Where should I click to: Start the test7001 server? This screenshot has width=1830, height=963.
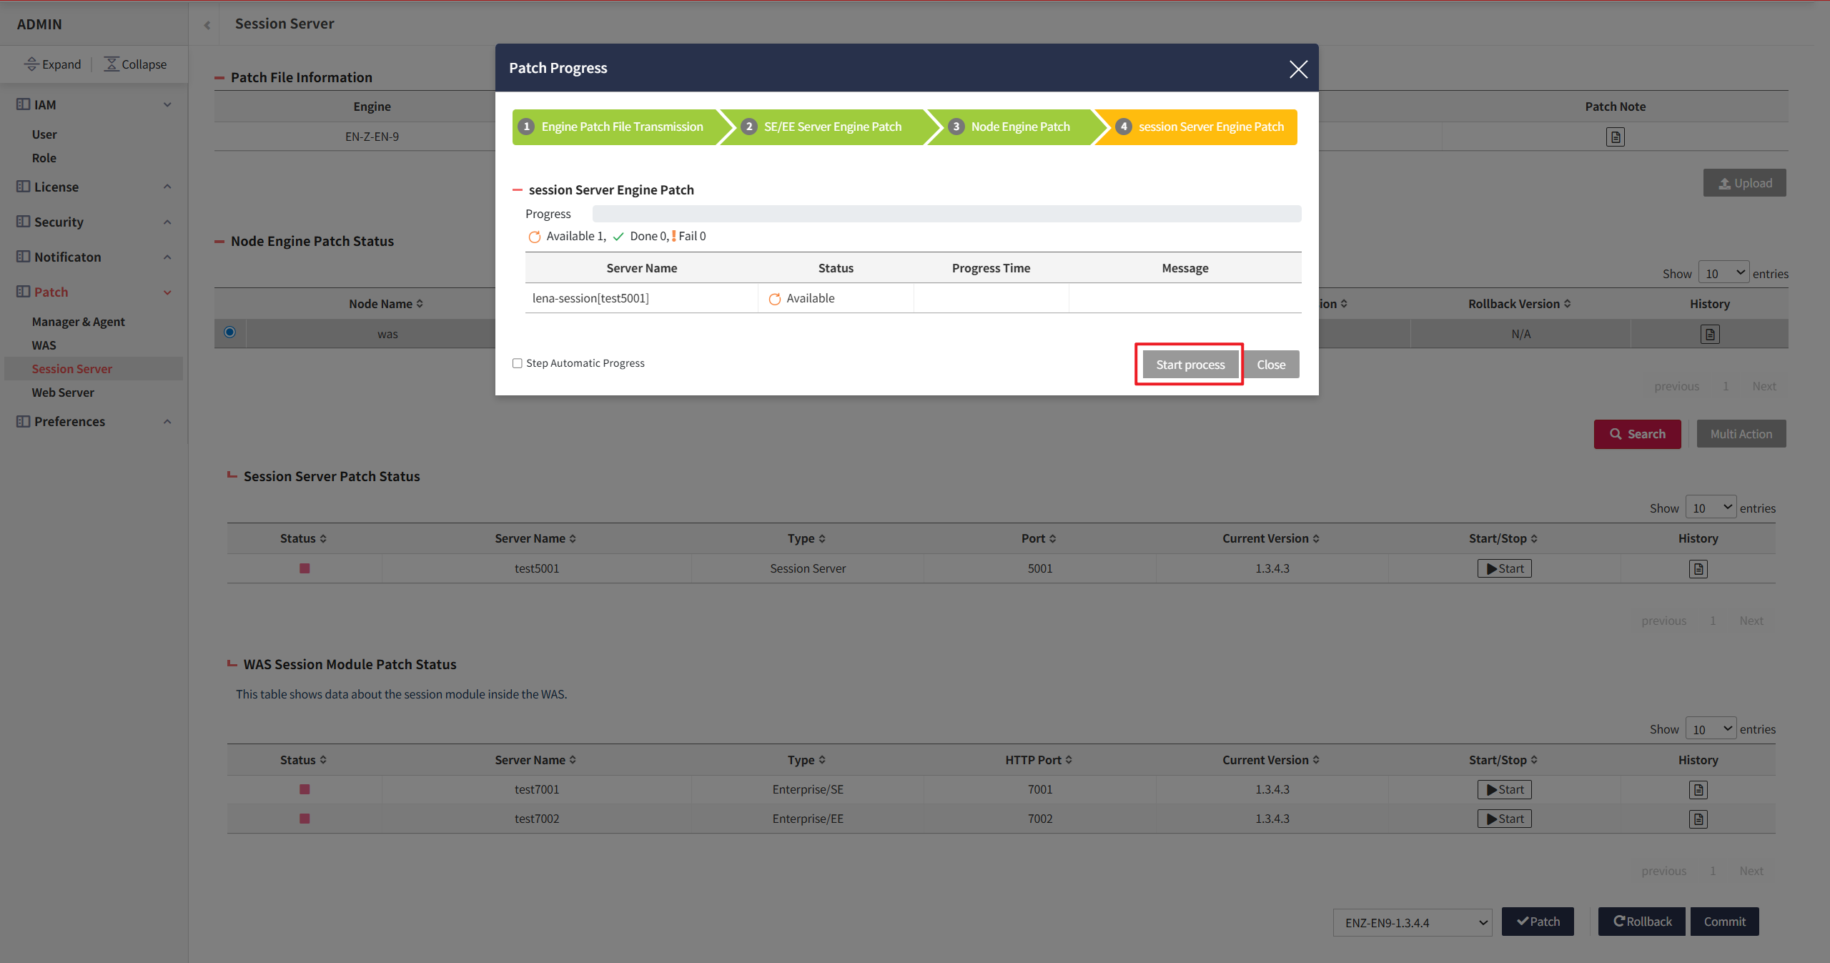point(1505,789)
